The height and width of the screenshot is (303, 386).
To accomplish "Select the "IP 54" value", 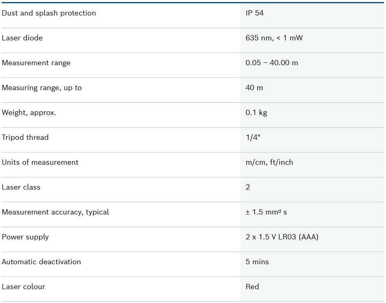I will tap(255, 13).
